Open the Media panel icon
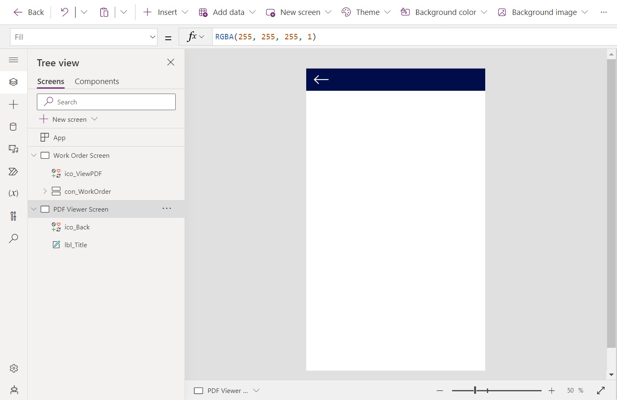617x400 pixels. click(13, 149)
